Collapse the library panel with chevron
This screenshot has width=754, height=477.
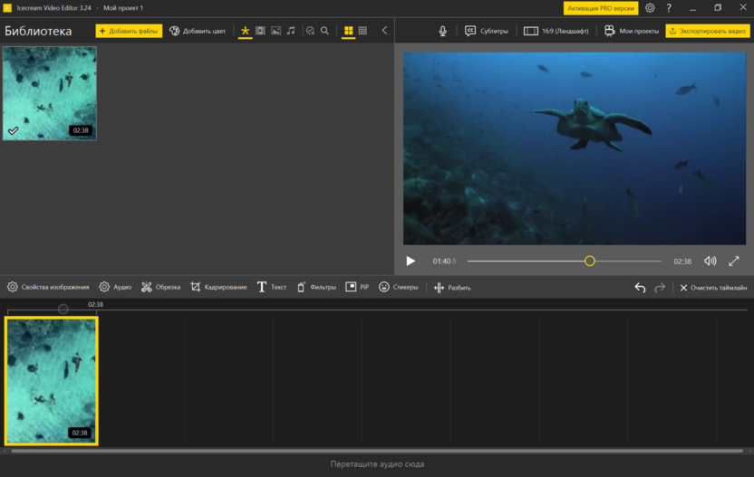(x=384, y=31)
